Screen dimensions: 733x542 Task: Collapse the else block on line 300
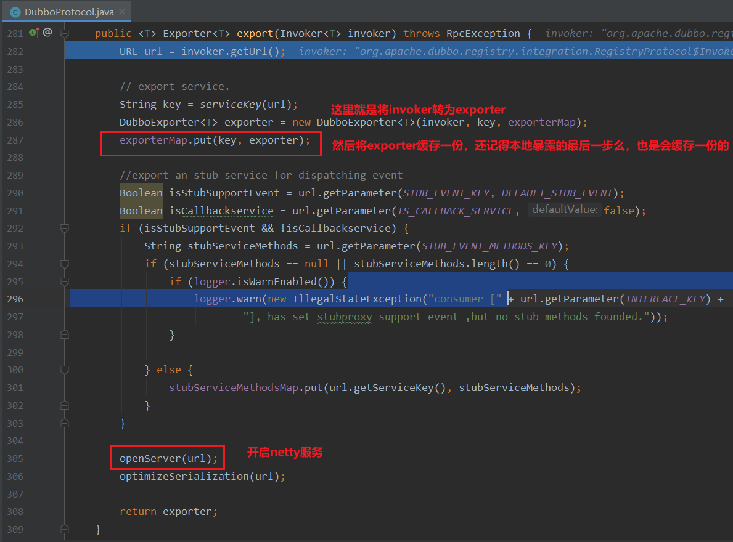pos(64,370)
